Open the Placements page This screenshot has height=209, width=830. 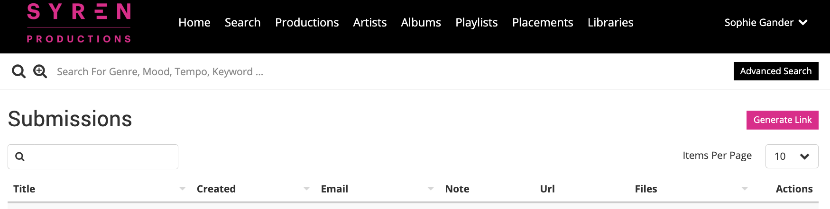point(543,22)
